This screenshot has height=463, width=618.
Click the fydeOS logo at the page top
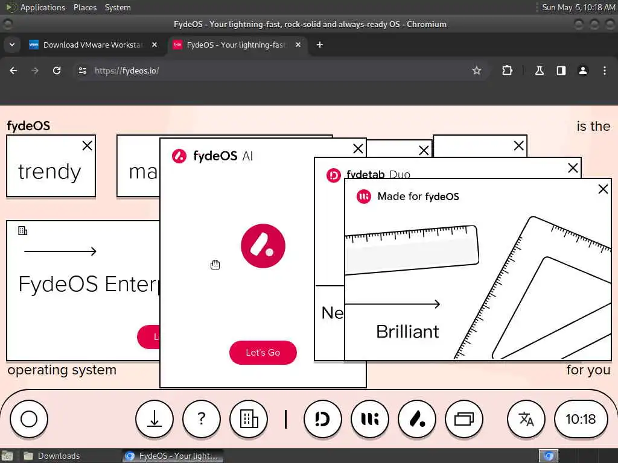[28, 126]
